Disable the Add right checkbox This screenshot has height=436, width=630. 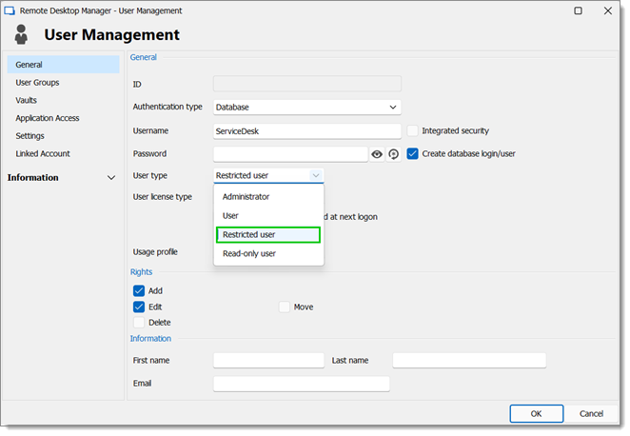click(139, 291)
